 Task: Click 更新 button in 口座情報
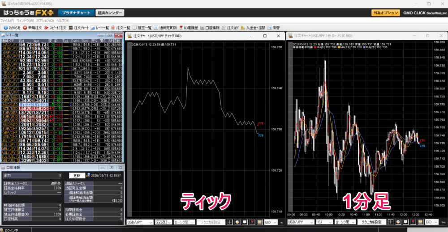[x=77, y=176]
